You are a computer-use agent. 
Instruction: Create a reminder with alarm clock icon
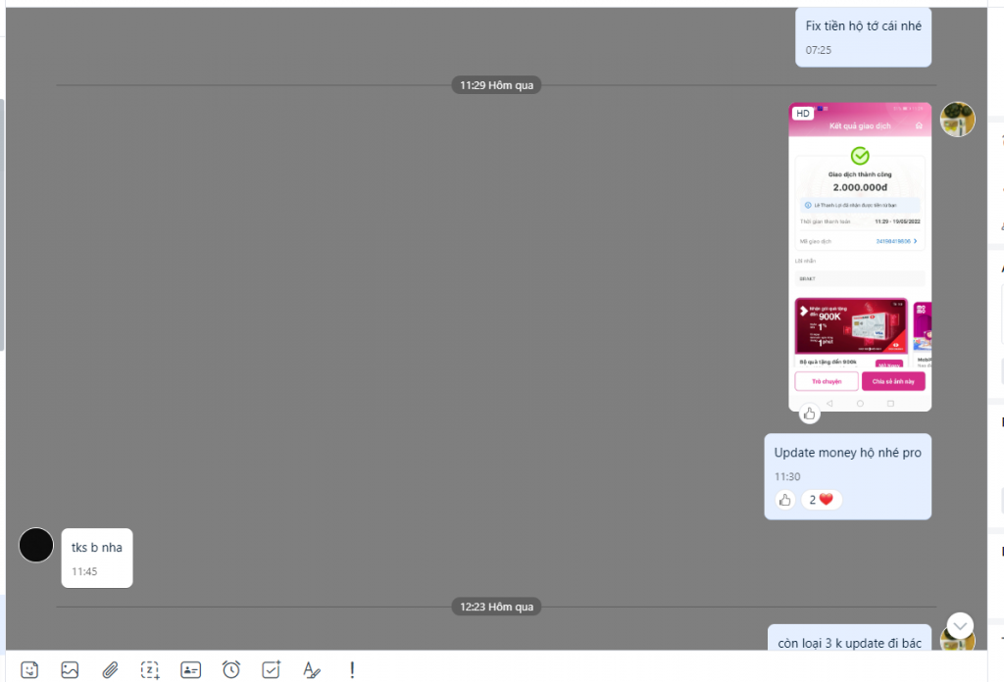231,670
